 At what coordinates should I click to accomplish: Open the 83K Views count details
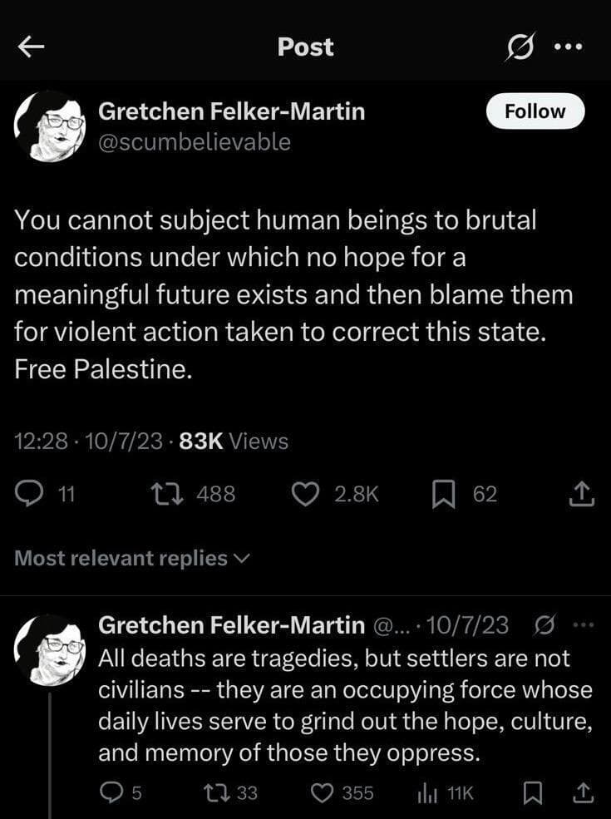coord(234,442)
